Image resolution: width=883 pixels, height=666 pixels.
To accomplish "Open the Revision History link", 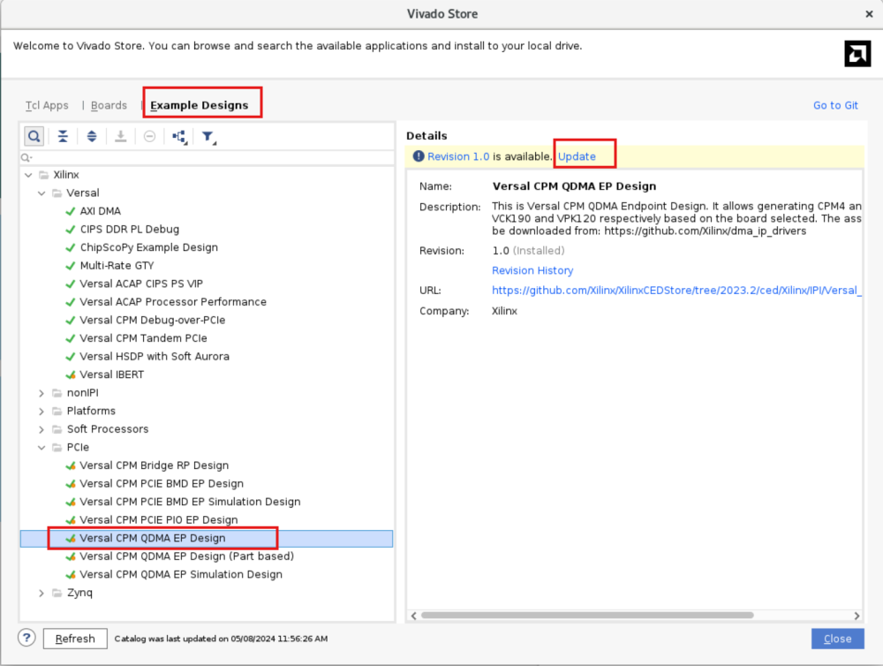I will coord(532,270).
